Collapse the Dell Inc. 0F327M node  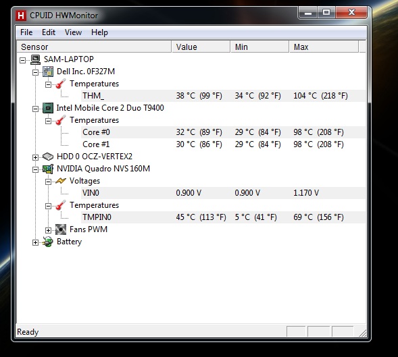point(35,72)
